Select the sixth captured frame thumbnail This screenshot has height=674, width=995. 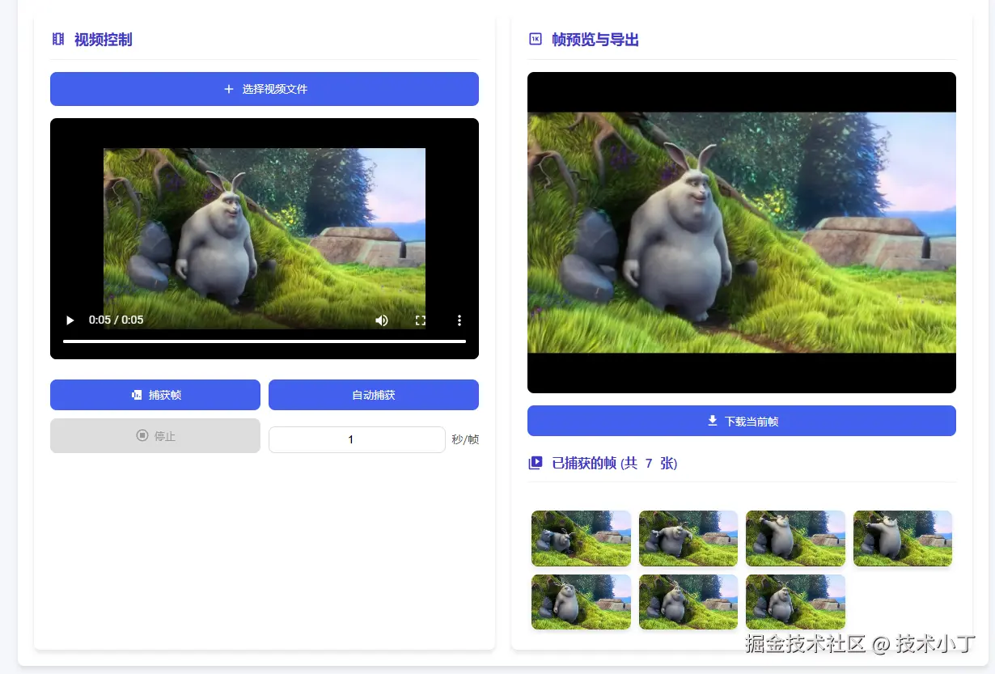688,602
